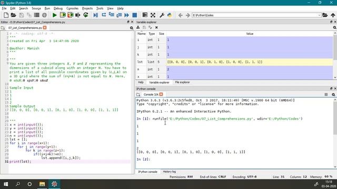Open the Run menu

(47, 8)
